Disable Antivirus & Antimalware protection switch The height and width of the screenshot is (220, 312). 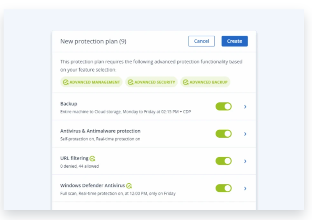tap(223, 134)
